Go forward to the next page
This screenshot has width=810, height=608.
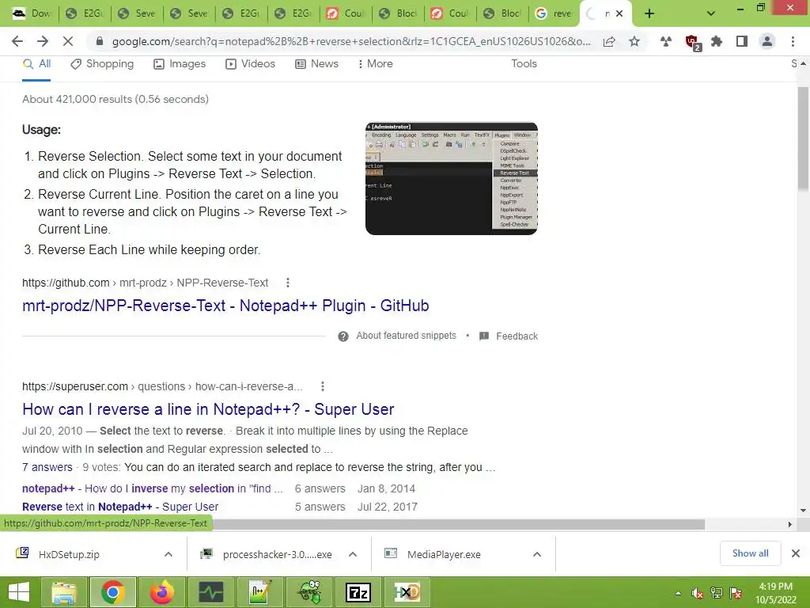click(43, 41)
